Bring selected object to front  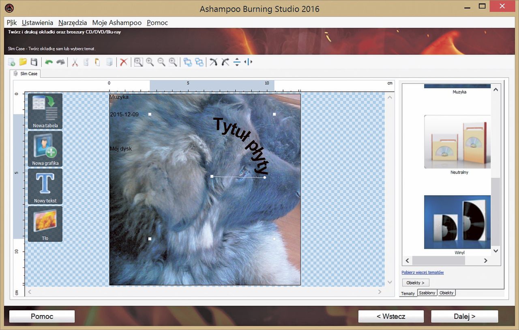pyautogui.click(x=188, y=62)
